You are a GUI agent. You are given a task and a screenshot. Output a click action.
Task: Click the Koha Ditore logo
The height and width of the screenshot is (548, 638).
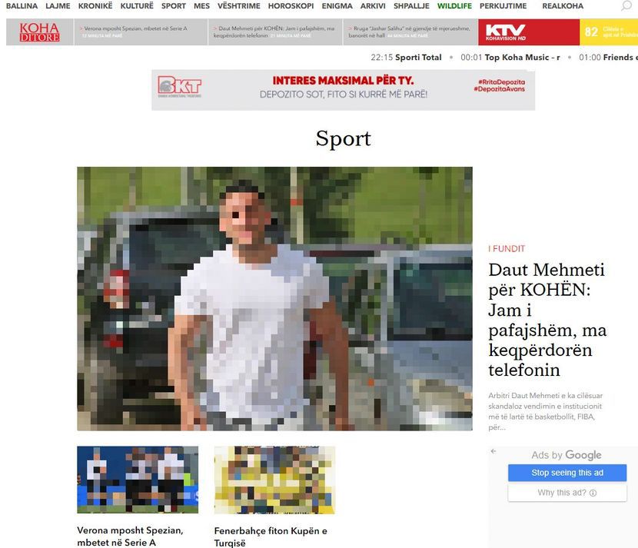pyautogui.click(x=39, y=32)
